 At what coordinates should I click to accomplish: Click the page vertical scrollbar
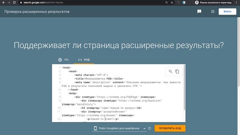pyautogui.click(x=238, y=52)
